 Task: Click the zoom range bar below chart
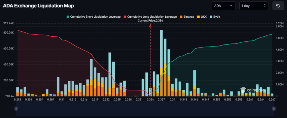tap(145, 109)
